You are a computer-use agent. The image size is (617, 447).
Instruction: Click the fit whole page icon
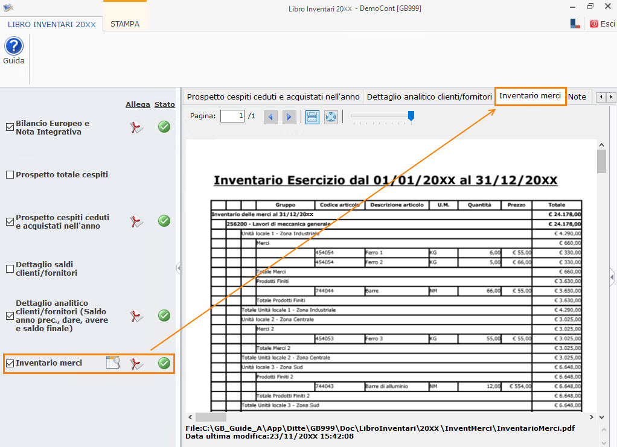[x=330, y=116]
